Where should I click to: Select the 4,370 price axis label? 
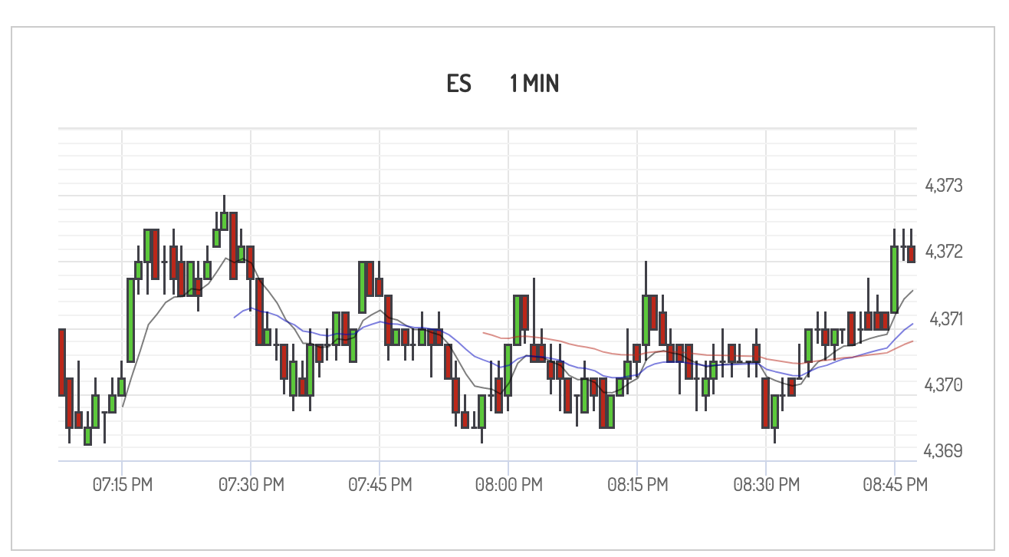944,384
